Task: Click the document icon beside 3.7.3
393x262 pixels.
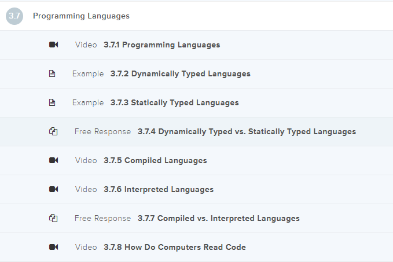Action: tap(52, 103)
